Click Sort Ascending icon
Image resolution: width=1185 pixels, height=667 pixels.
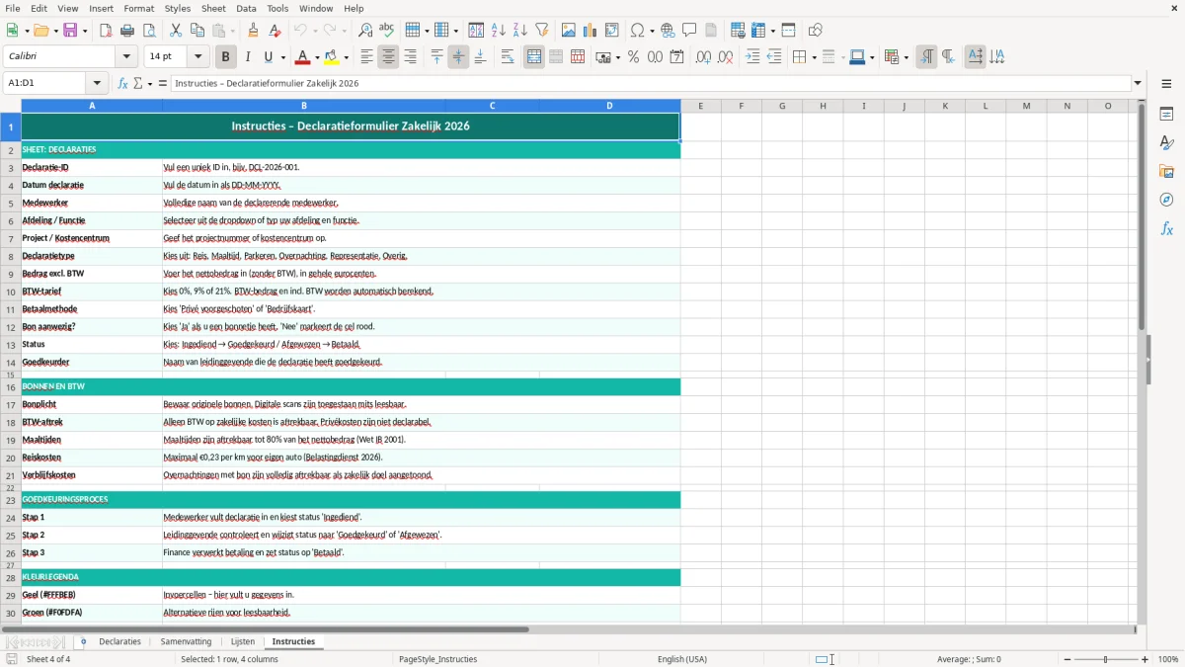(x=499, y=31)
